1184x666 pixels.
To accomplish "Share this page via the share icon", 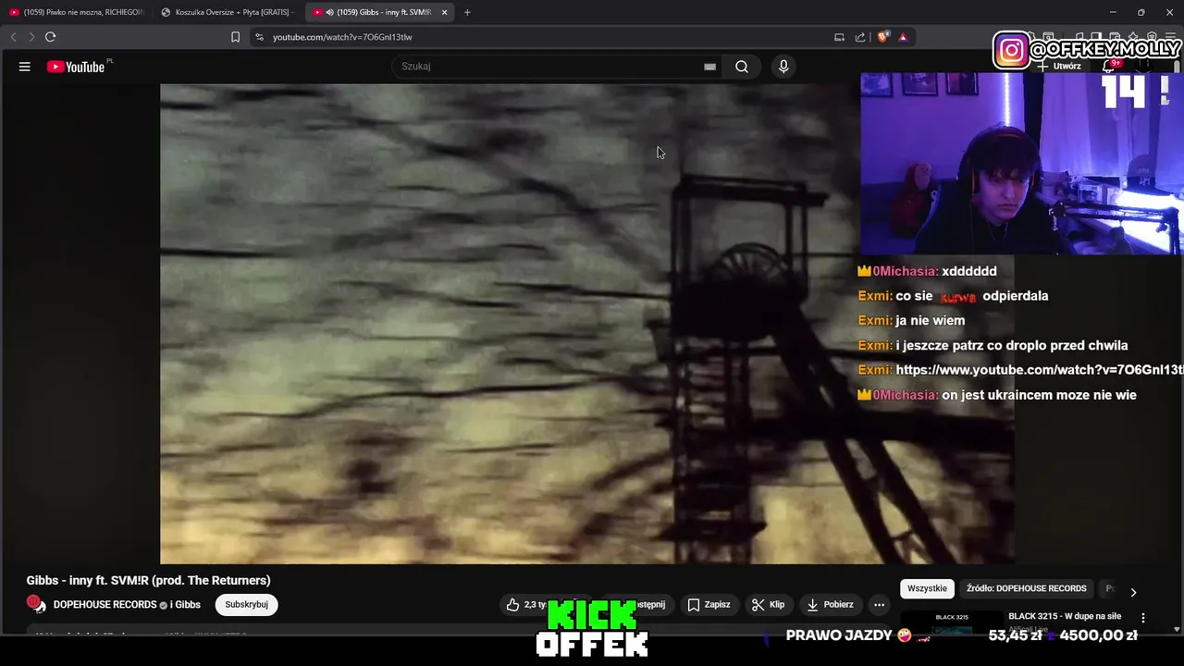I will click(x=860, y=37).
